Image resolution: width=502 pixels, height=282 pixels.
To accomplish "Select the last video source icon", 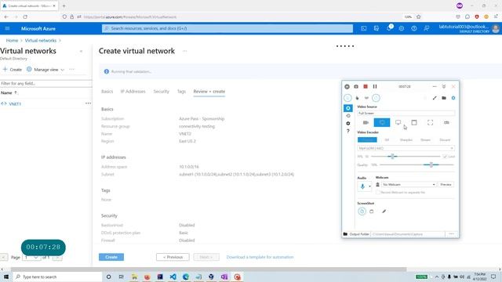I will click(446, 122).
